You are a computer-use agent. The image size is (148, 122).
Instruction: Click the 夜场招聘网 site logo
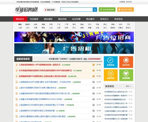(x=26, y=10)
